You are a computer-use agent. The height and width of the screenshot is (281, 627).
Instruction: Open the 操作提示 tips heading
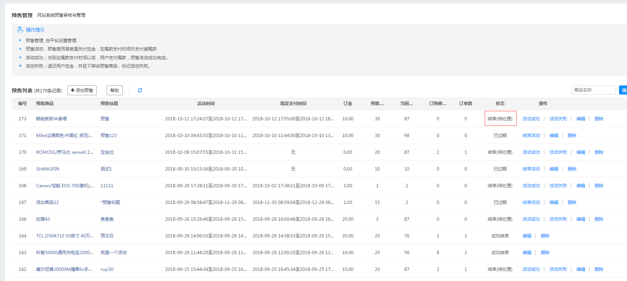click(35, 30)
